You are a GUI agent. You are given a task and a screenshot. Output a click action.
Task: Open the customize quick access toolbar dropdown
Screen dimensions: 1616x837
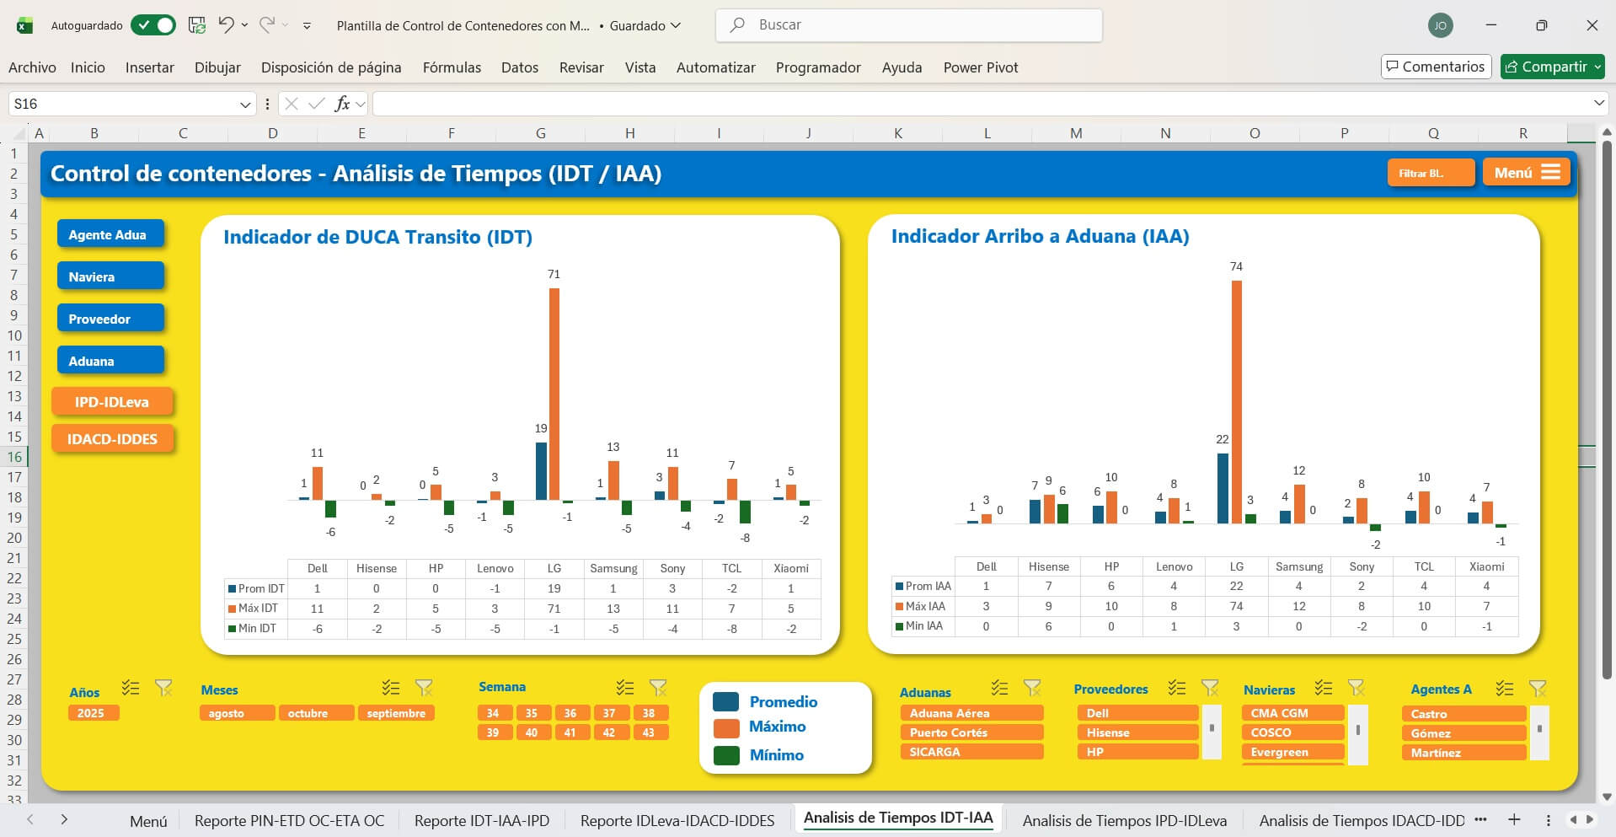[307, 26]
